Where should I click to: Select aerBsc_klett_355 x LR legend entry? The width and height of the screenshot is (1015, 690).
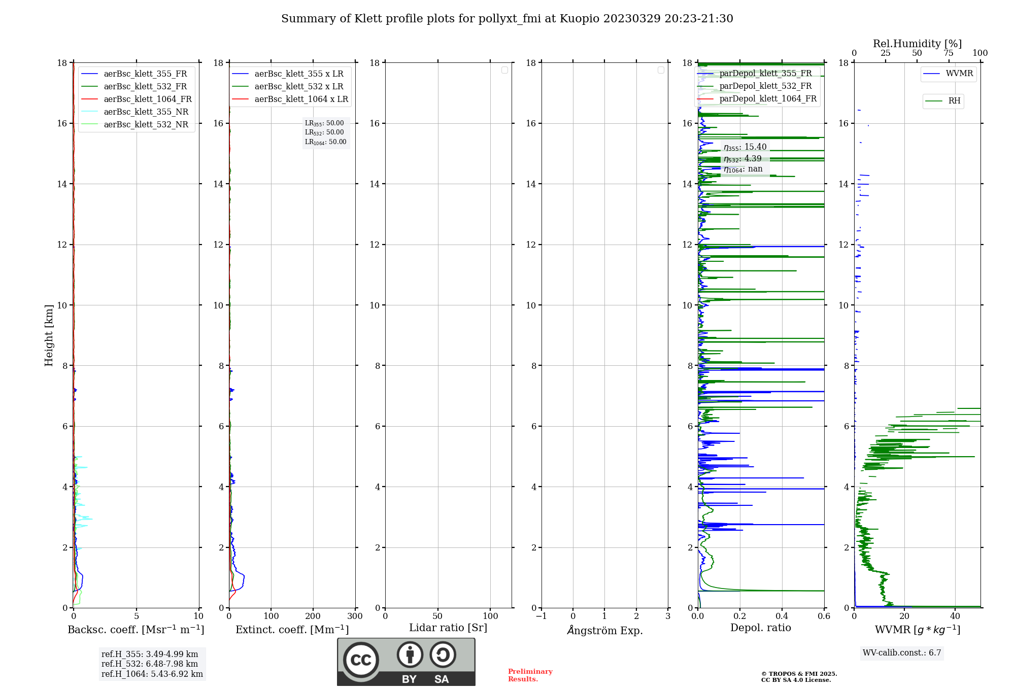click(x=290, y=74)
